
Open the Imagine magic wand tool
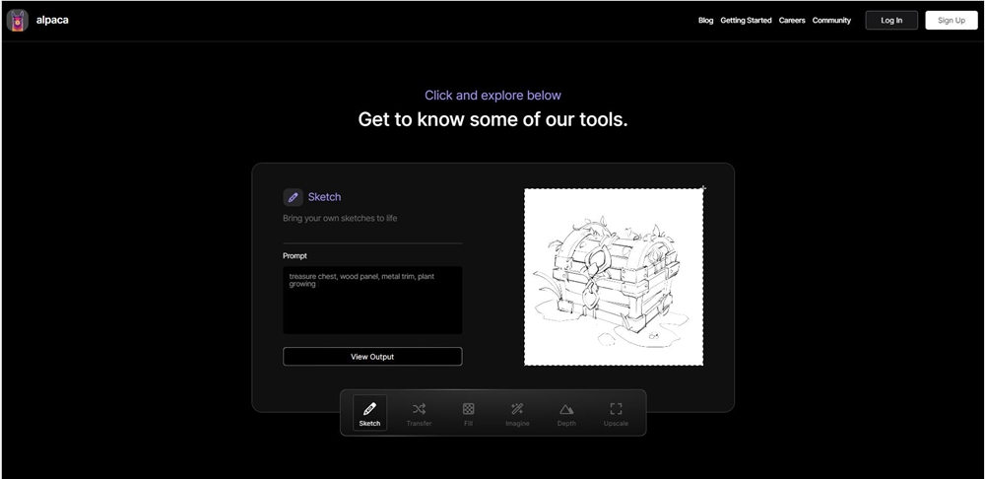[x=517, y=413]
